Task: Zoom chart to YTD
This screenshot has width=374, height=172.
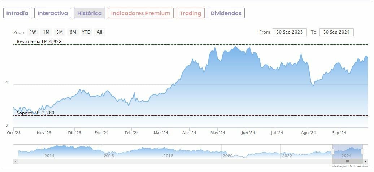Action: pyautogui.click(x=86, y=32)
